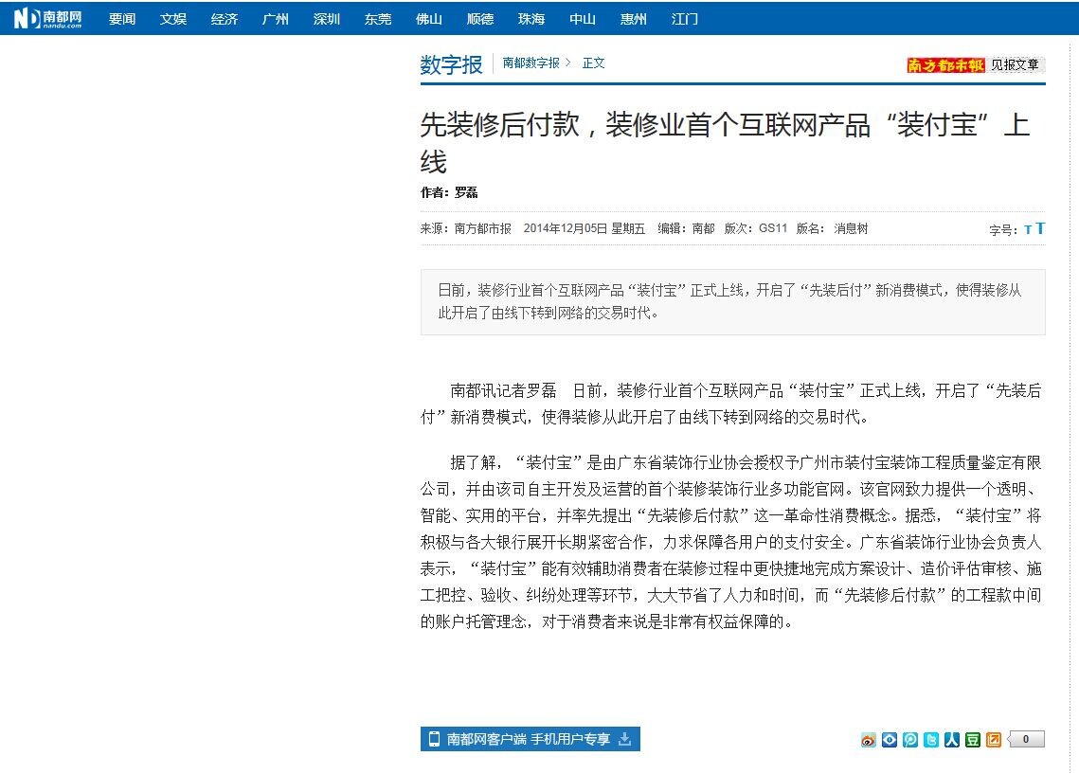The width and height of the screenshot is (1079, 774).
Task: Select the larger font size T
Action: pos(1040,228)
